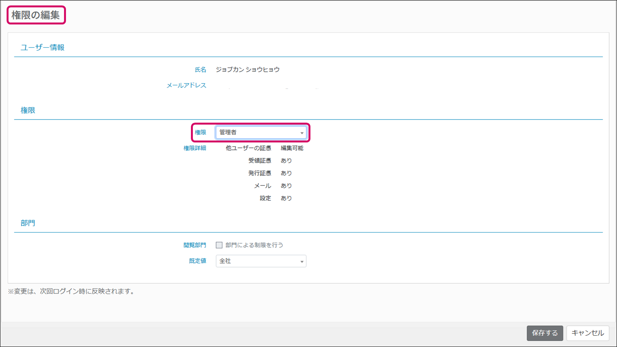Click the 権限詳細 label
Viewport: 617px width, 347px height.
pos(195,148)
